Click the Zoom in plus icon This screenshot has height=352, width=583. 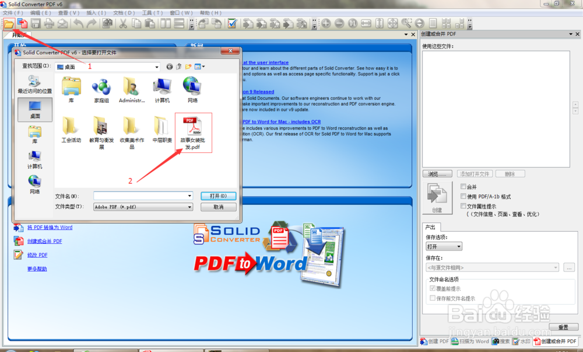tap(326, 23)
